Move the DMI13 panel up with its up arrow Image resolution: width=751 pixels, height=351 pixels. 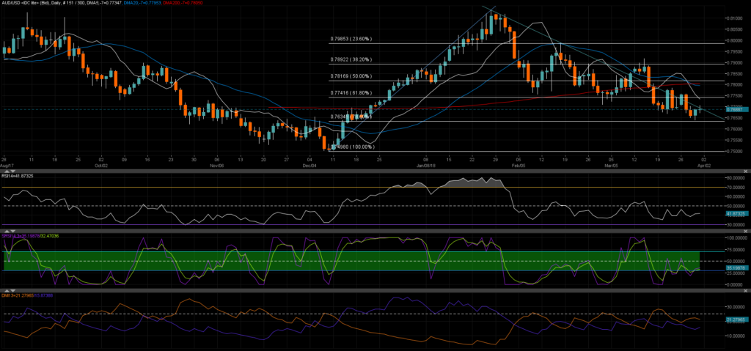7,291
